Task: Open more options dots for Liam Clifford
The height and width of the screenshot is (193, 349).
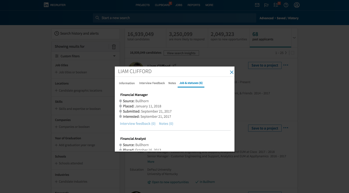Action: point(286,65)
